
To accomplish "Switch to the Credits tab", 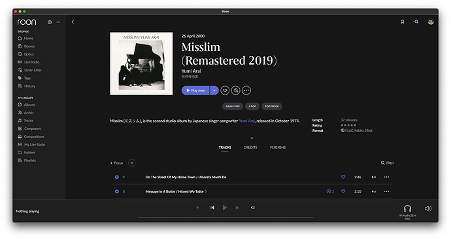I will 250,148.
